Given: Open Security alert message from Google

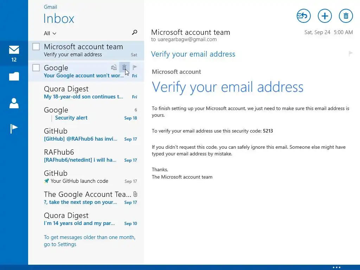Looking at the screenshot, I should (x=71, y=118).
